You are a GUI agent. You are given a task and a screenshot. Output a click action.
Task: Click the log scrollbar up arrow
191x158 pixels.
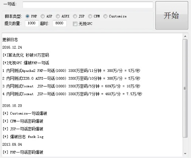(185, 36)
